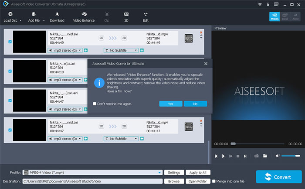Select the Clip scissors tool
Viewport: 305px width, 189px height.
coord(107,17)
